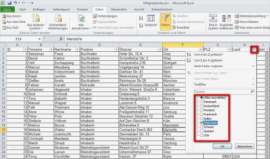Check the USA checkbox
The image size is (270, 159).
(201, 135)
